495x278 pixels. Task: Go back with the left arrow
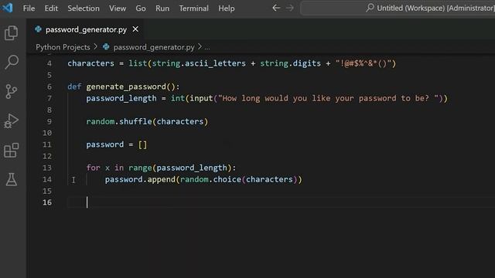[x=276, y=8]
